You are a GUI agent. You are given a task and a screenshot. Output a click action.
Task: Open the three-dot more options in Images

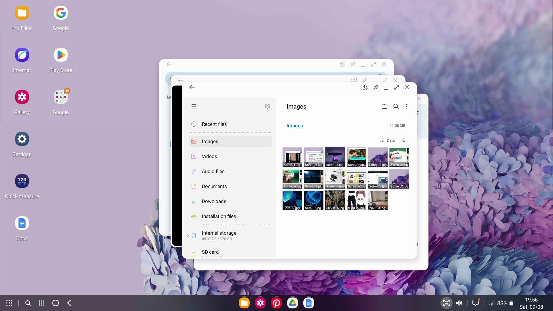pyautogui.click(x=406, y=106)
